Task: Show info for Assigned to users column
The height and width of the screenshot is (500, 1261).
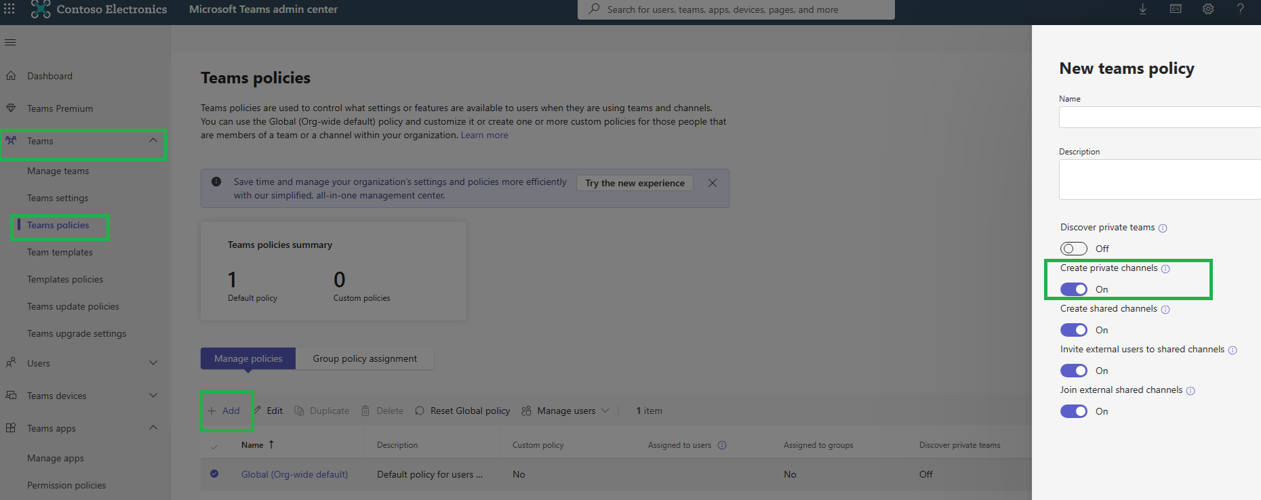Action: [722, 445]
